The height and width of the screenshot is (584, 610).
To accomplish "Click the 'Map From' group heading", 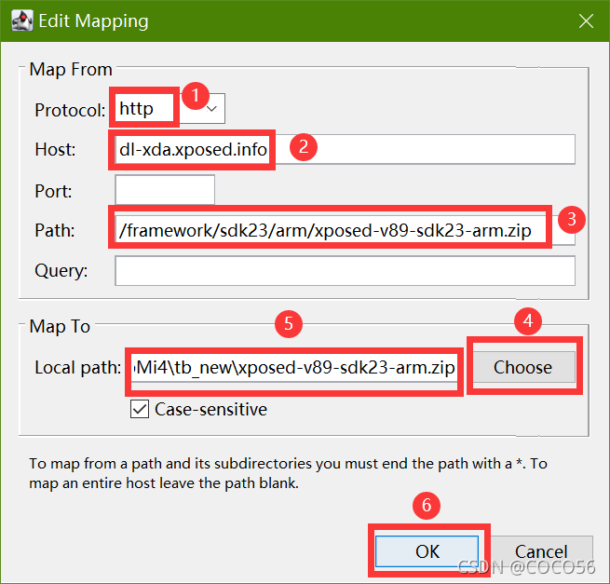I will (71, 70).
